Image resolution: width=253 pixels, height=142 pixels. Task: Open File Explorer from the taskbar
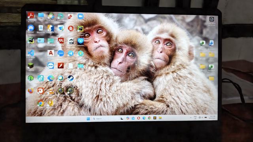click(x=160, y=118)
